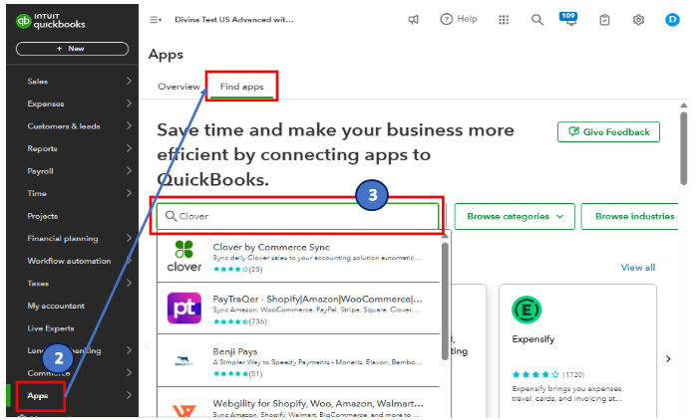
Task: Open Browse industries dropdown
Action: (630, 216)
